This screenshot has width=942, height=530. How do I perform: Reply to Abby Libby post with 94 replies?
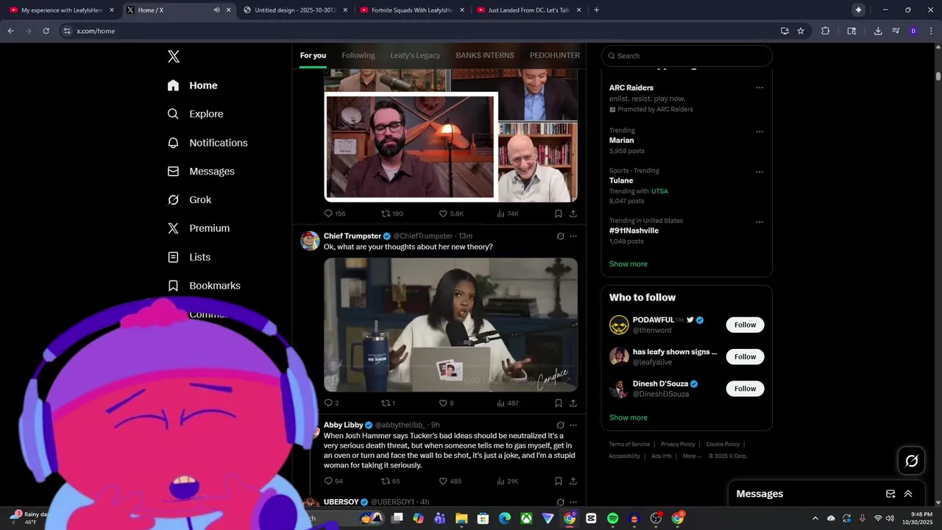point(329,481)
